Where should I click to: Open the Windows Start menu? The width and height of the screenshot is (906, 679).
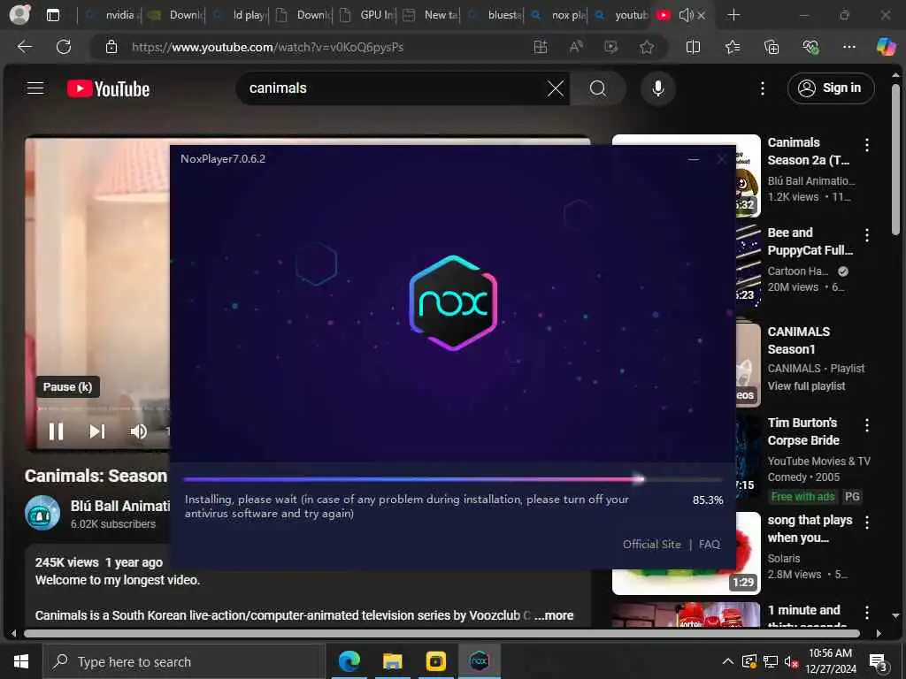[21, 661]
